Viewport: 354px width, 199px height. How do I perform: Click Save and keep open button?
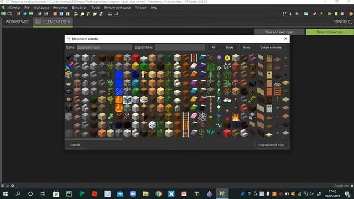[279, 32]
